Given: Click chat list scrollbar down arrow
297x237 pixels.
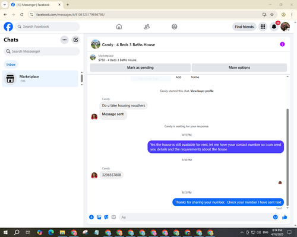Looking at the screenshot, I should click(82, 85).
